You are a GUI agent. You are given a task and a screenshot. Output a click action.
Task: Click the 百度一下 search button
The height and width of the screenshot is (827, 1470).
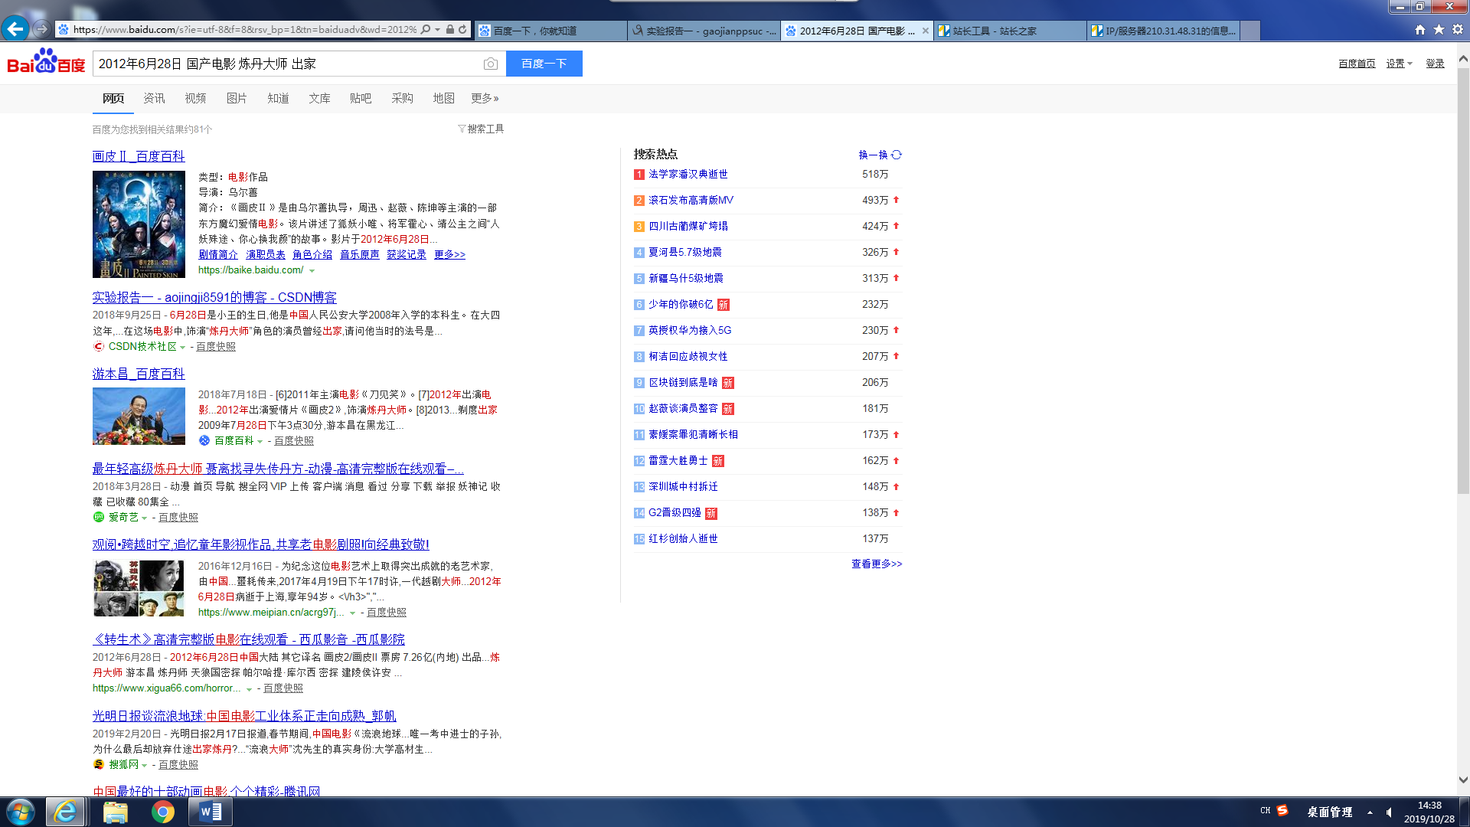544,64
